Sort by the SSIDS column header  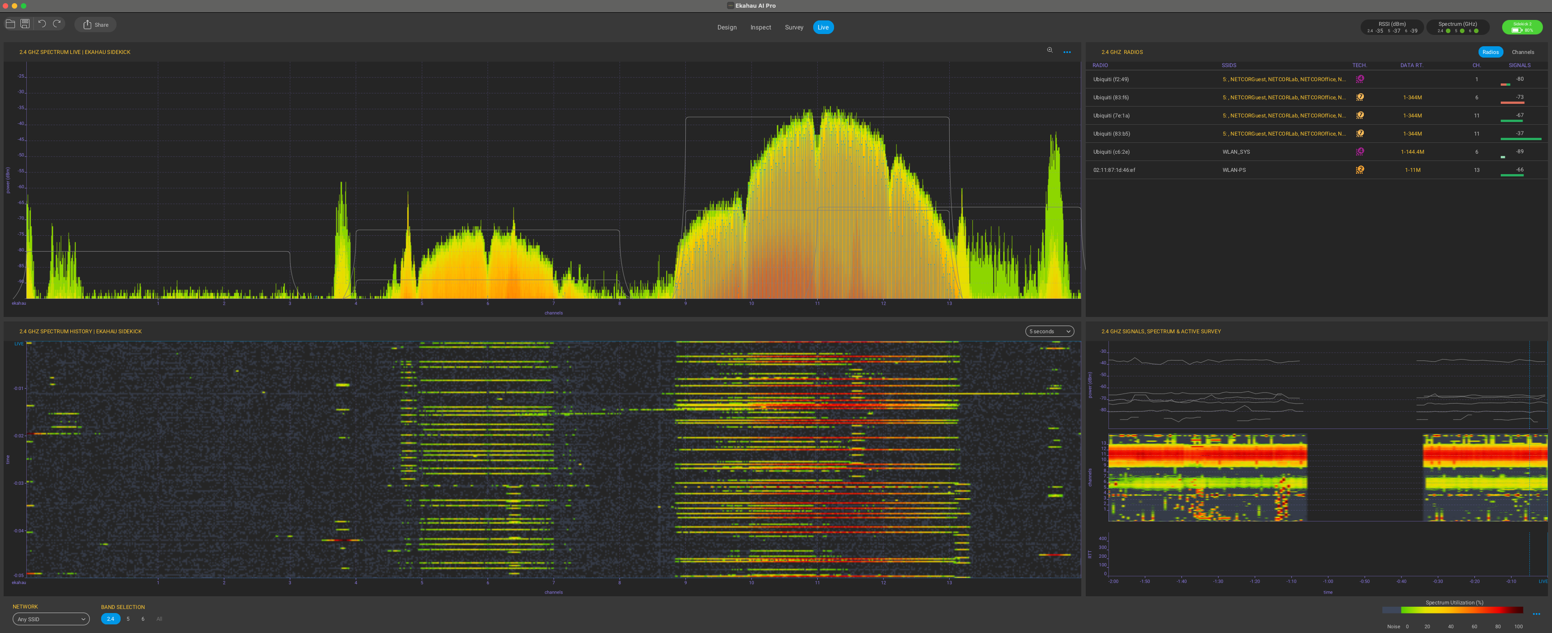1229,65
